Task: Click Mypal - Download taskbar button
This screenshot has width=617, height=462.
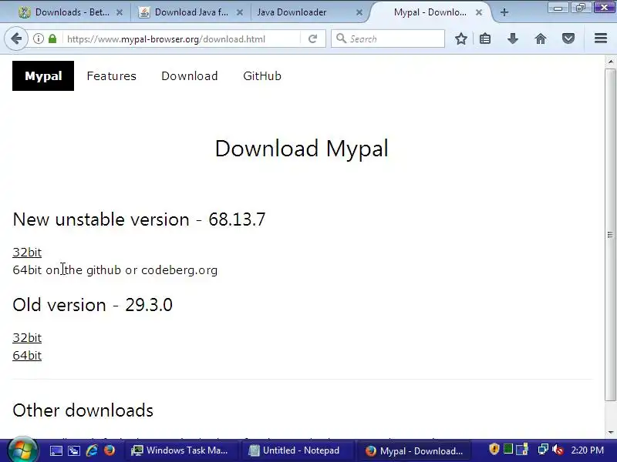Action: pyautogui.click(x=413, y=450)
